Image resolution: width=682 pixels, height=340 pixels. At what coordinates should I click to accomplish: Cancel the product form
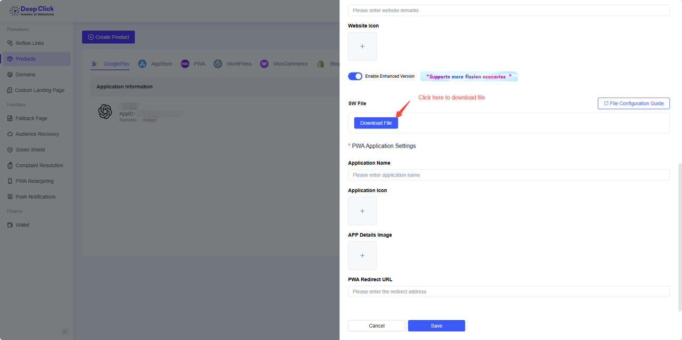377,326
